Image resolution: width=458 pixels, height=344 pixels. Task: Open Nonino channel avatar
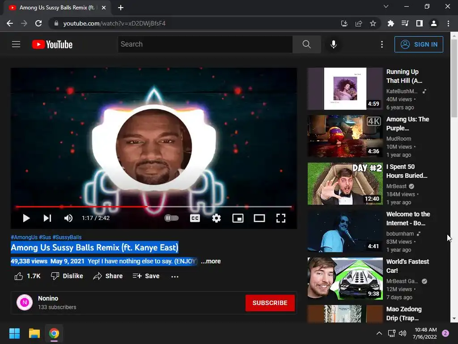coord(25,302)
